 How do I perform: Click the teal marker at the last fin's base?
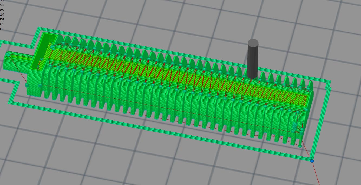300,146
